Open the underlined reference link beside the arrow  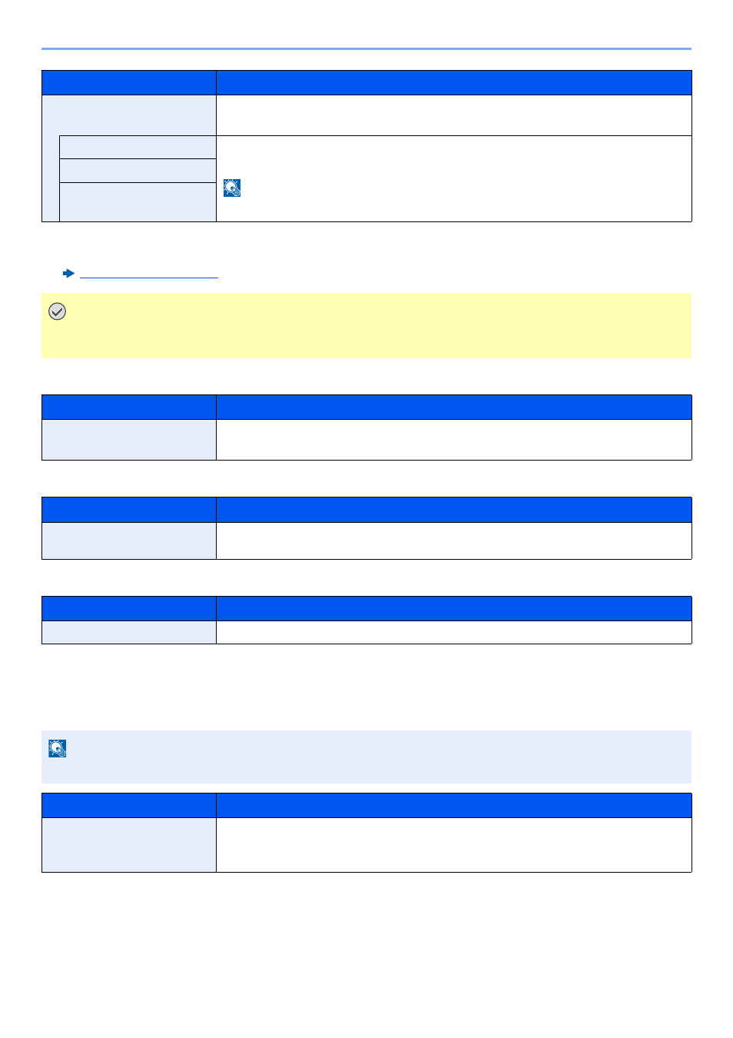tap(149, 273)
